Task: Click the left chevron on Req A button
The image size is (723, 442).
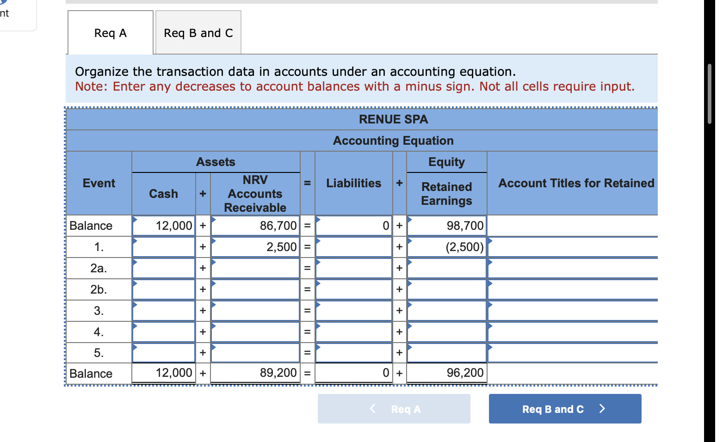Action: (x=373, y=409)
